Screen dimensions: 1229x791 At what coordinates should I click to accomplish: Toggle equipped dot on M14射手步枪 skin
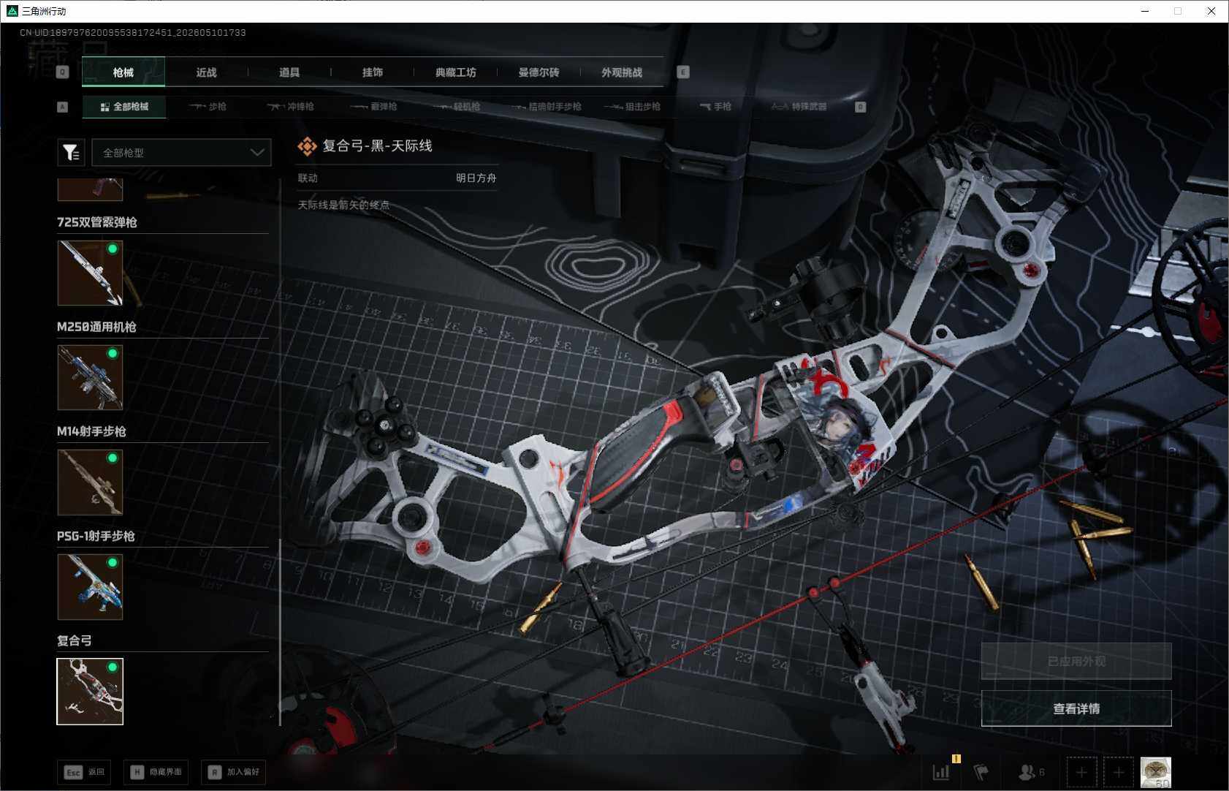(113, 458)
